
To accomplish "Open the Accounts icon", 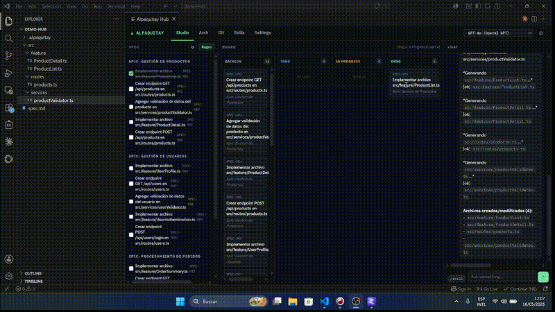I will click(9, 259).
